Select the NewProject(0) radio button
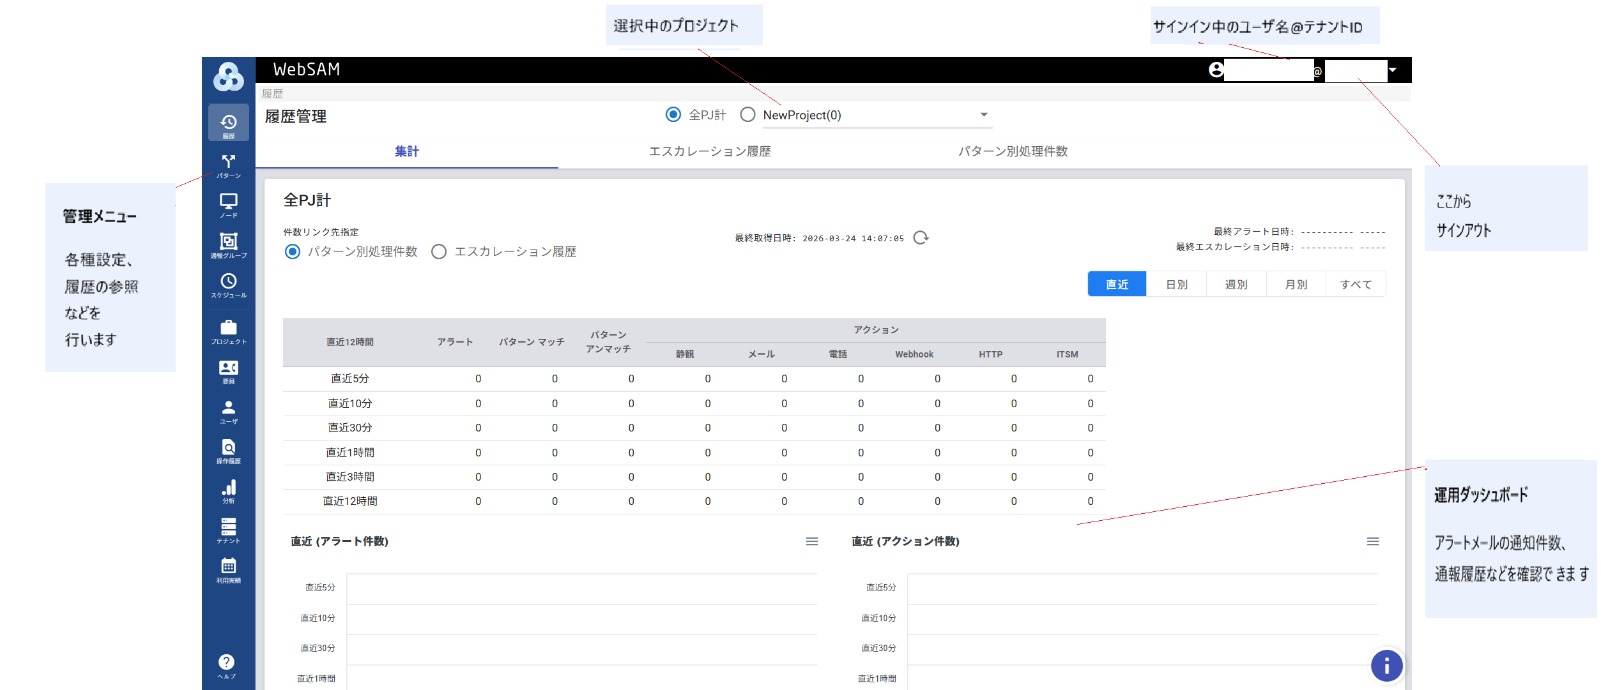The image size is (1601, 690). pos(747,115)
